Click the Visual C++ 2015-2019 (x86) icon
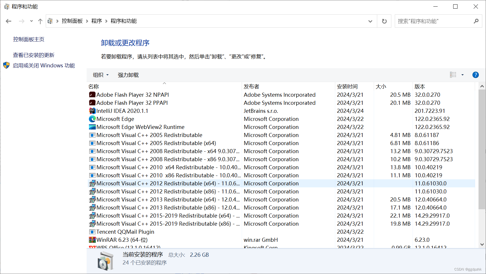486x274 pixels. 92,224
